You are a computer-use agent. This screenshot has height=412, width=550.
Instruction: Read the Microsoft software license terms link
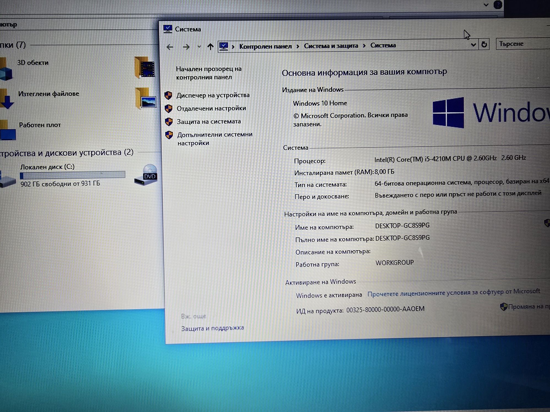pyautogui.click(x=453, y=293)
